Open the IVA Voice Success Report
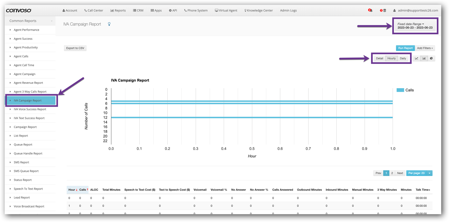This screenshot has width=449, height=222. (x=30, y=109)
